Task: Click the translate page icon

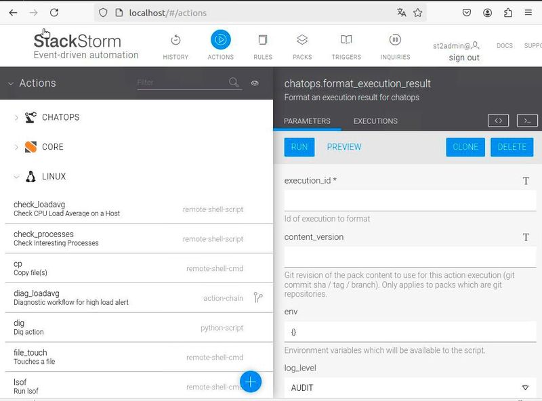Action: click(x=401, y=13)
